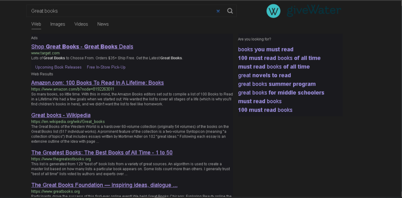
Task: Click the en.wikipedia.org/wiki/Great_books URL
Action: [68, 122]
